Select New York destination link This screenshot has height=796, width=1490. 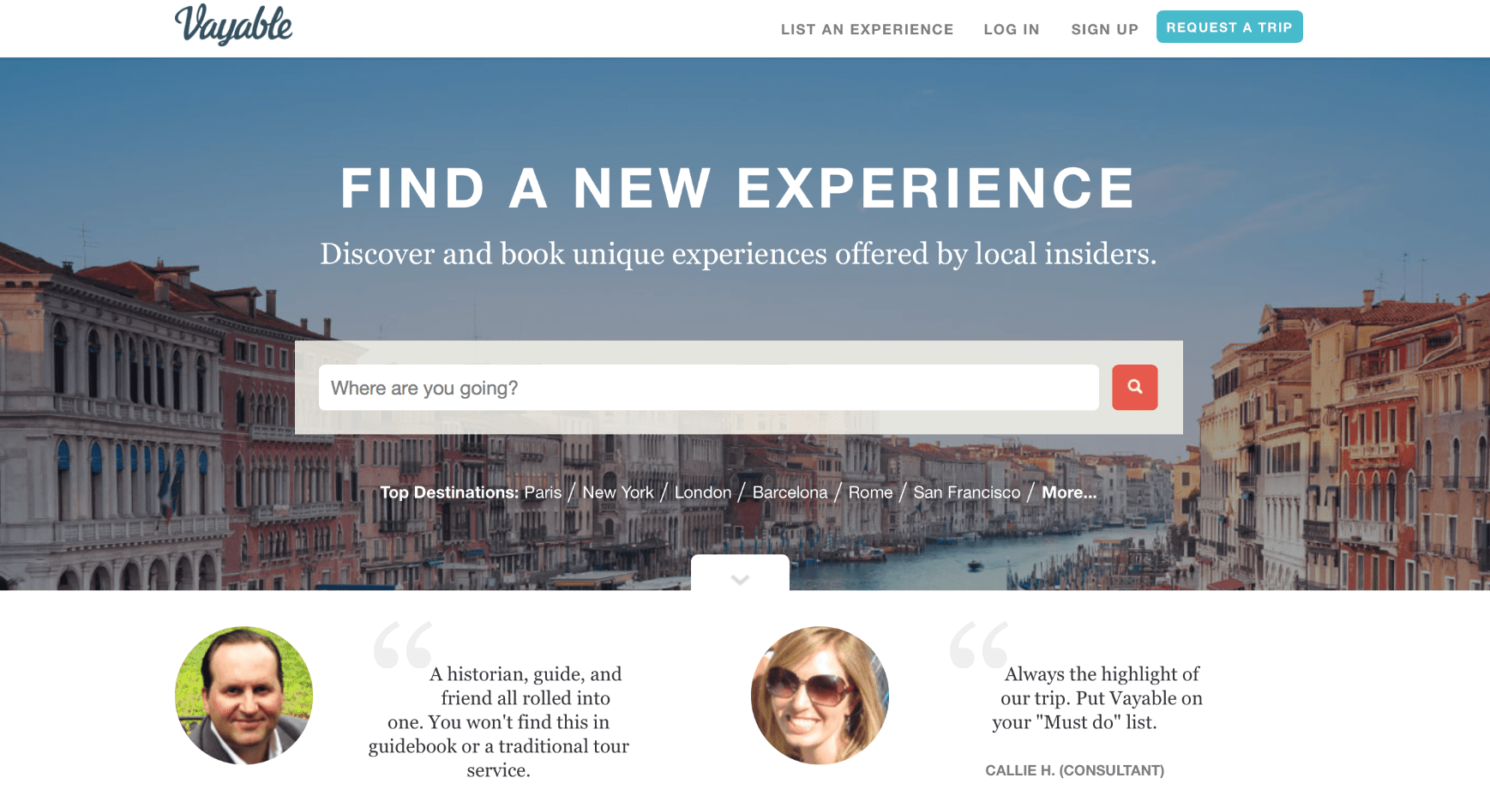tap(618, 492)
